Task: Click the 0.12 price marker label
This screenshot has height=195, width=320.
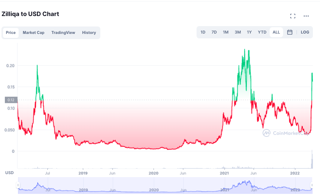Action: click(11, 100)
